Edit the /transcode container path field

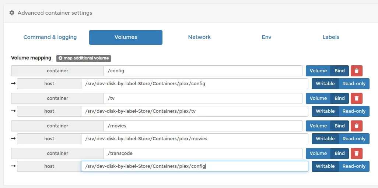point(203,153)
